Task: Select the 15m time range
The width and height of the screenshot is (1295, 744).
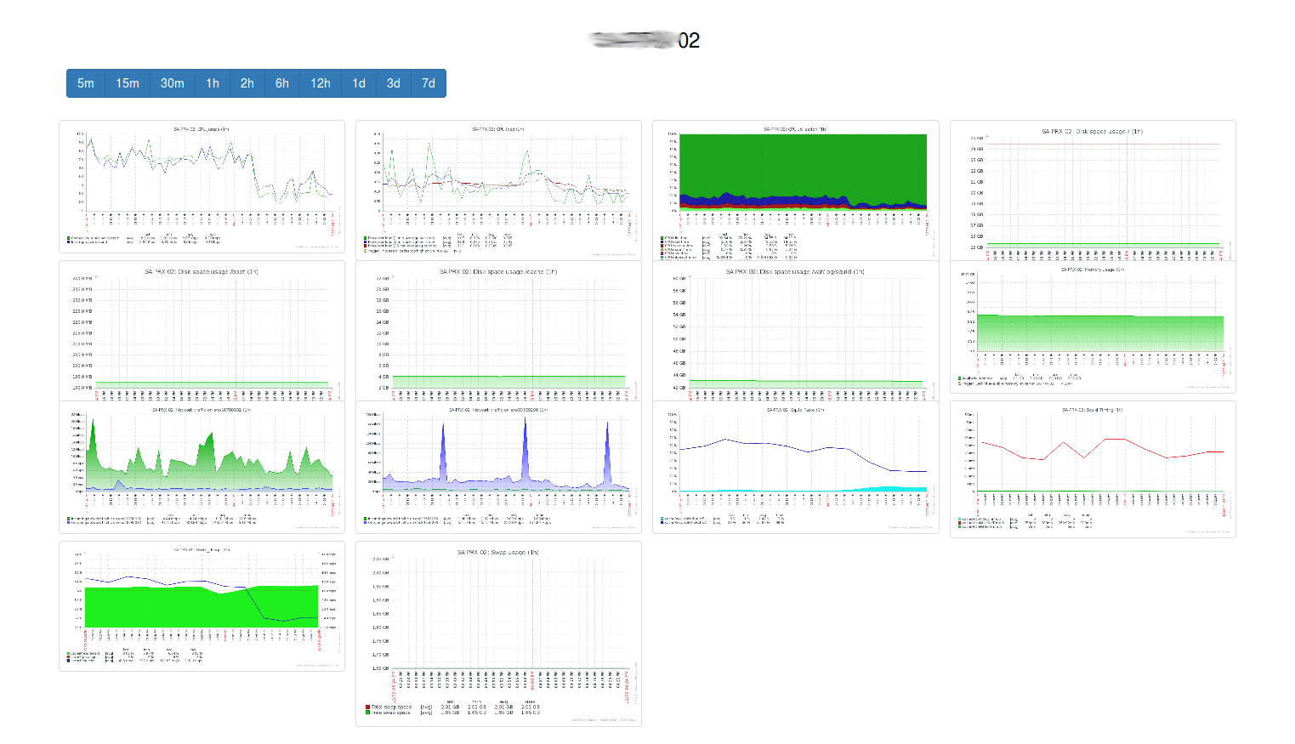Action: (127, 82)
